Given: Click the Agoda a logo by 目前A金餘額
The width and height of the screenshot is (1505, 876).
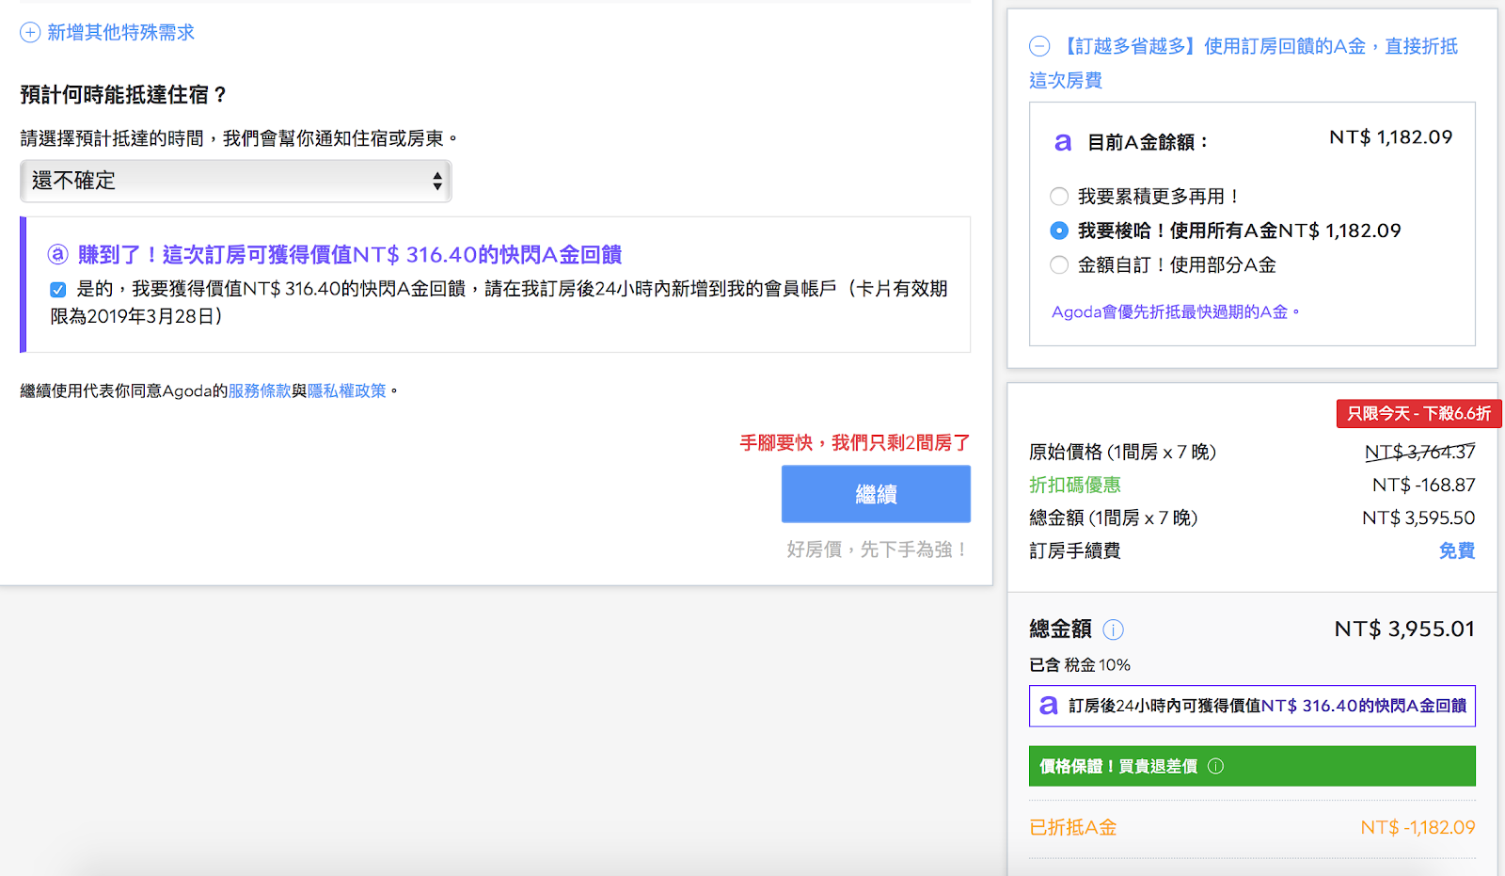Looking at the screenshot, I should (x=1063, y=142).
